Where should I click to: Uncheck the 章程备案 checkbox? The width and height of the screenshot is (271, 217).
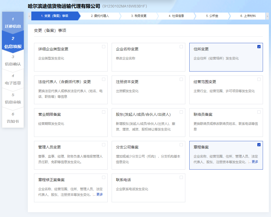(x=259, y=145)
